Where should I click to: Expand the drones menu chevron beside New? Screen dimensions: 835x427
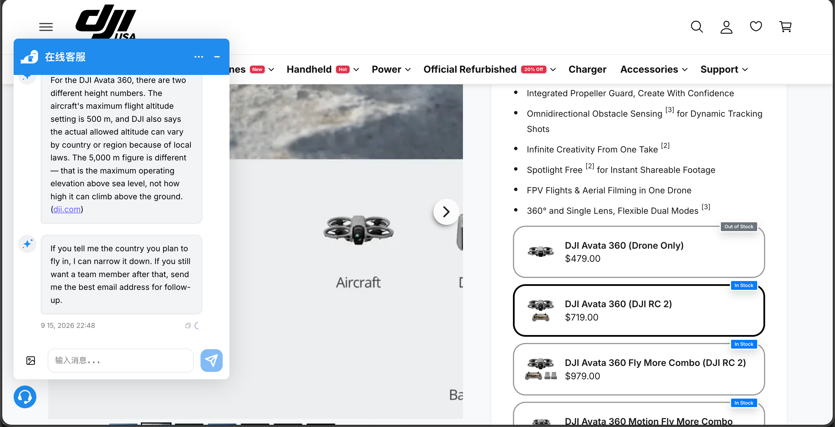[x=271, y=70]
